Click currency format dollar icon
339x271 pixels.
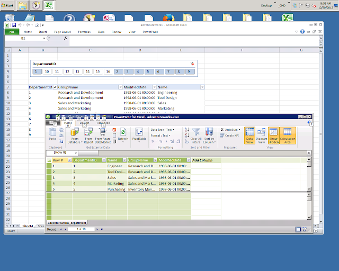point(153,141)
